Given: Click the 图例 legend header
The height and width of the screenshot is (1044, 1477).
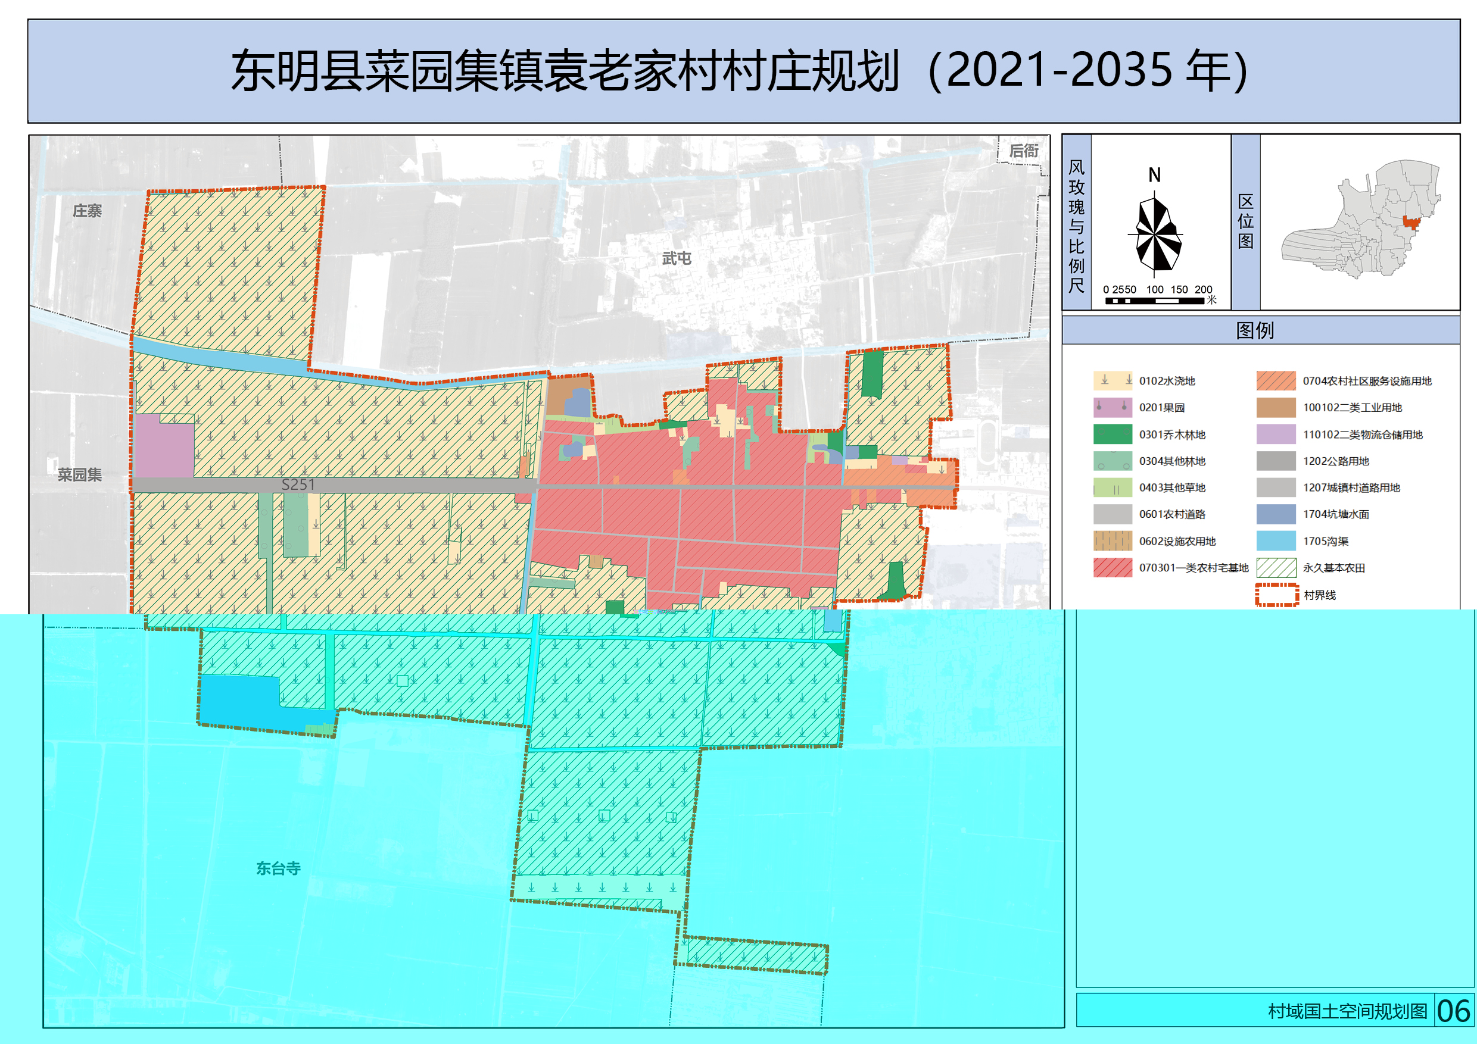Looking at the screenshot, I should click(1254, 330).
